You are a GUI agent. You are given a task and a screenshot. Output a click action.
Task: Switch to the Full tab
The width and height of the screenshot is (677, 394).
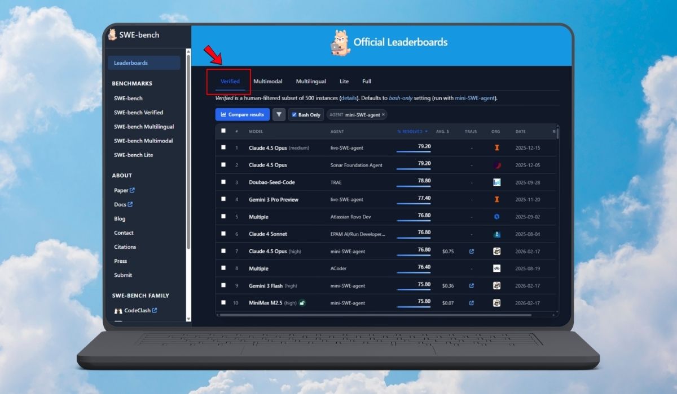367,82
